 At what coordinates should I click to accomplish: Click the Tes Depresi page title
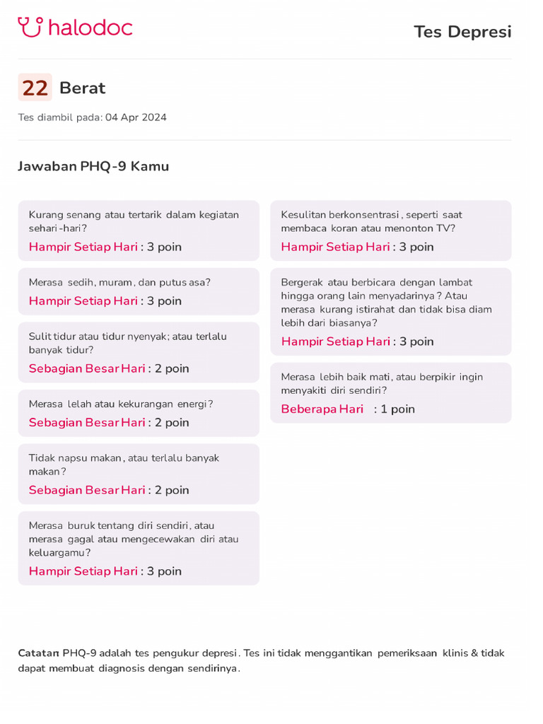click(462, 32)
